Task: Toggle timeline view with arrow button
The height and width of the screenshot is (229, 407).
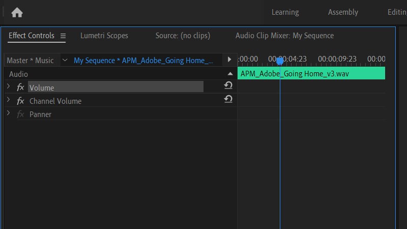Action: point(229,60)
